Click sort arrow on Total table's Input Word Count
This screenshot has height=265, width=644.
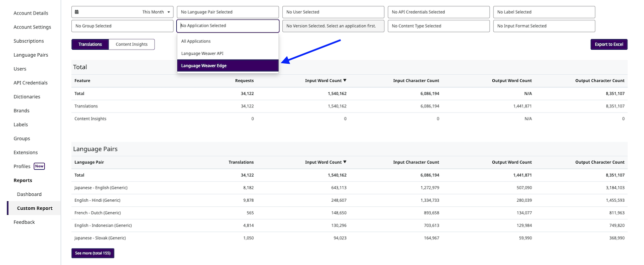coord(345,81)
